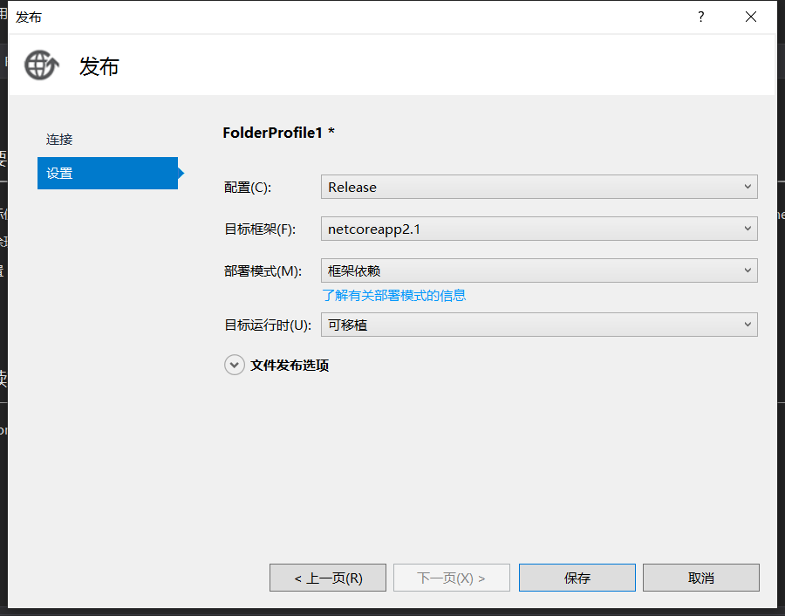
Task: Open the 目标运行时 dropdown showing 可移植
Action: tap(539, 325)
